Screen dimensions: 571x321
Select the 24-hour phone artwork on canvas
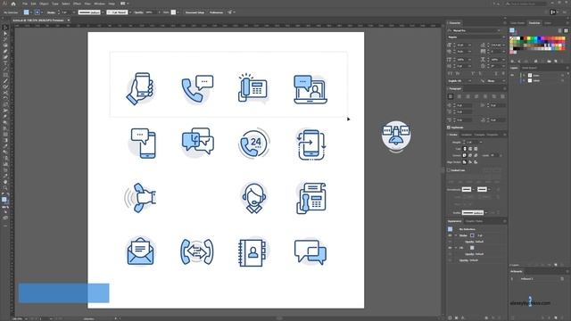(253, 143)
